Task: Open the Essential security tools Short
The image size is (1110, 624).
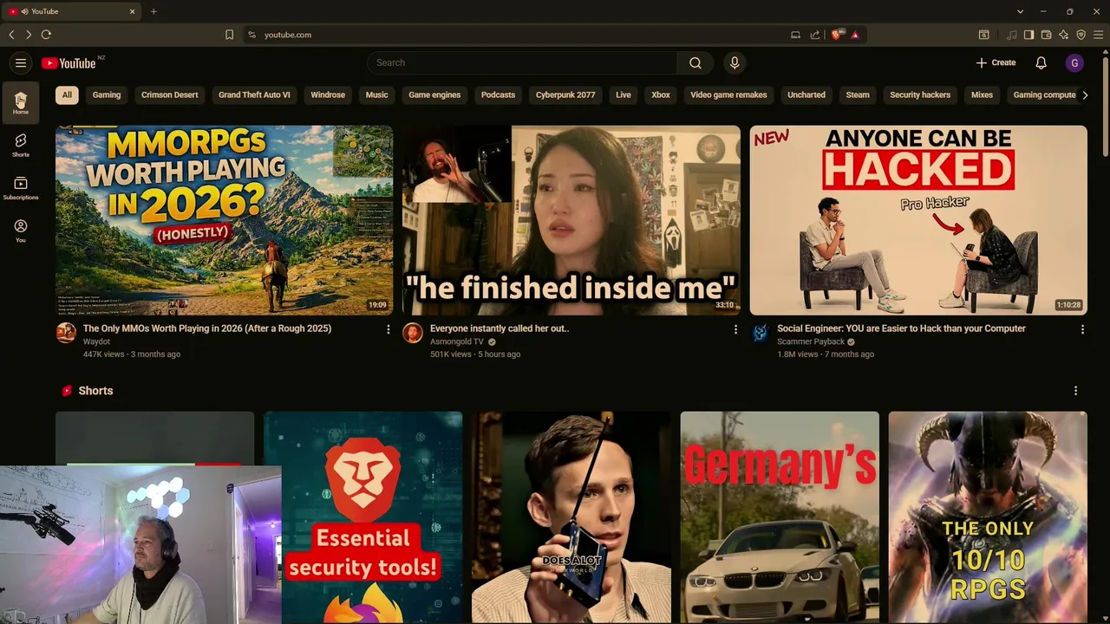Action: point(363,517)
